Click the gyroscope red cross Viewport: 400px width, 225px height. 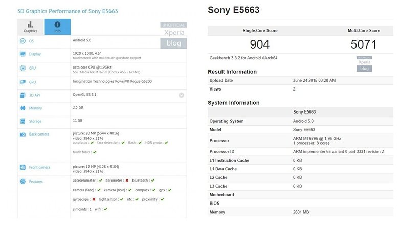(94, 199)
